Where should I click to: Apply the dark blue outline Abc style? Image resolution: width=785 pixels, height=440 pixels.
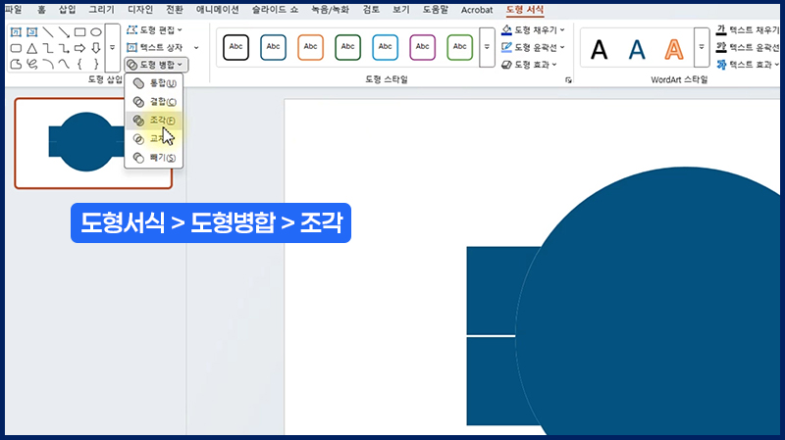(274, 47)
